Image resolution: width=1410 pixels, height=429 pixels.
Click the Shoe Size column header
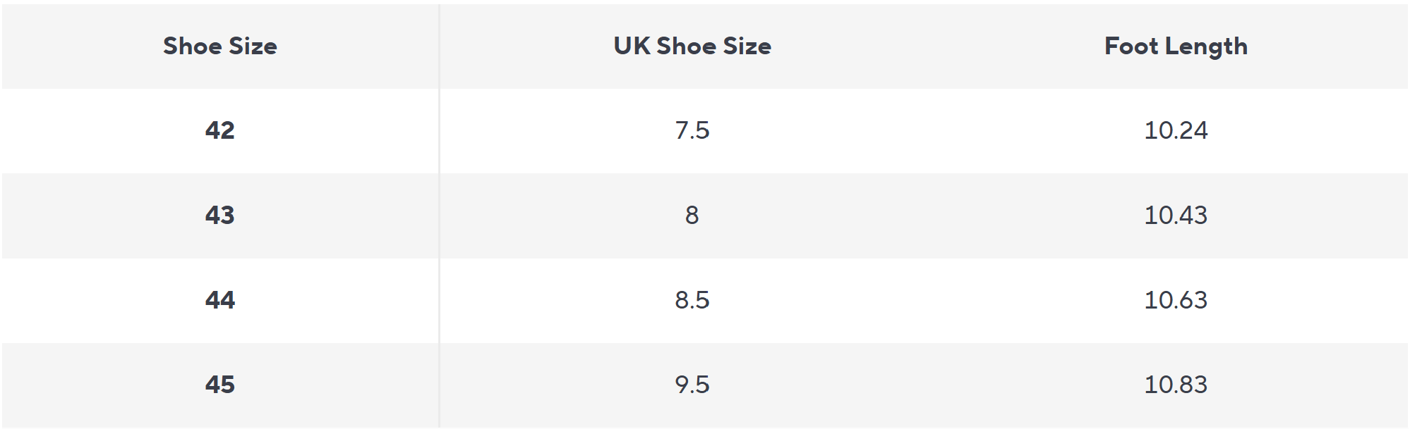220,46
